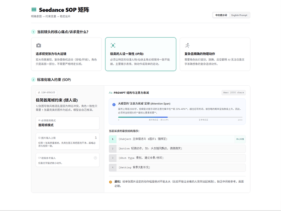This screenshot has width=281, height=211.
Task: Click the 明确意图 → 约束变量 subtitle
Action: [x=51, y=16]
